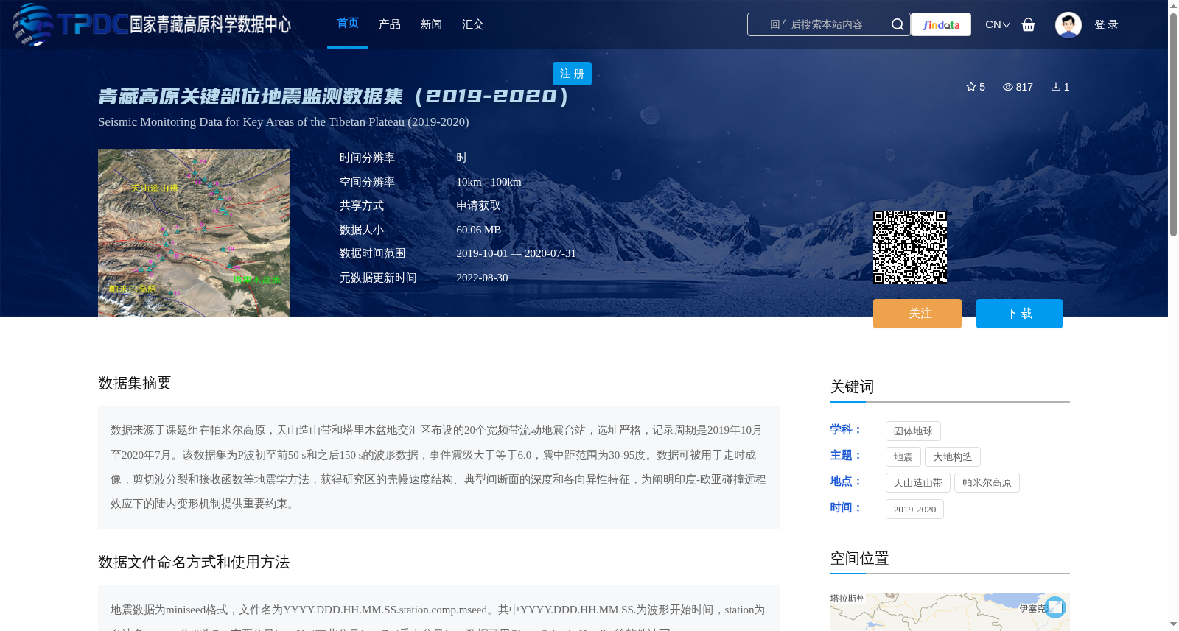Click the eye view count icon
This screenshot has height=631, width=1179.
pyautogui.click(x=1008, y=87)
